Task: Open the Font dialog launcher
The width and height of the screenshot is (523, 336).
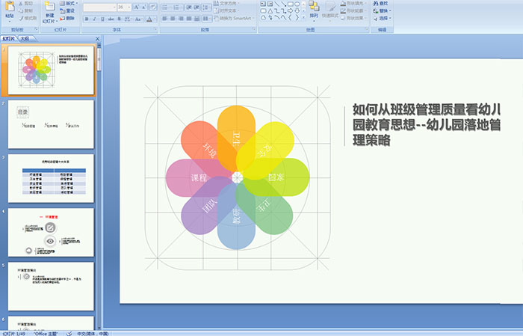Action: tap(155, 30)
